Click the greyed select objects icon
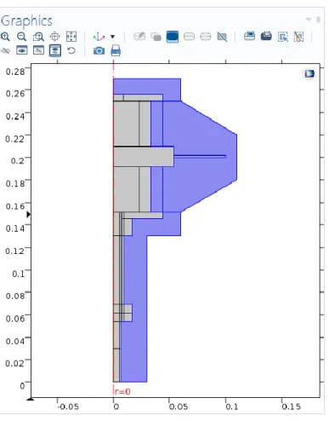The image size is (329, 421). pyautogui.click(x=139, y=37)
